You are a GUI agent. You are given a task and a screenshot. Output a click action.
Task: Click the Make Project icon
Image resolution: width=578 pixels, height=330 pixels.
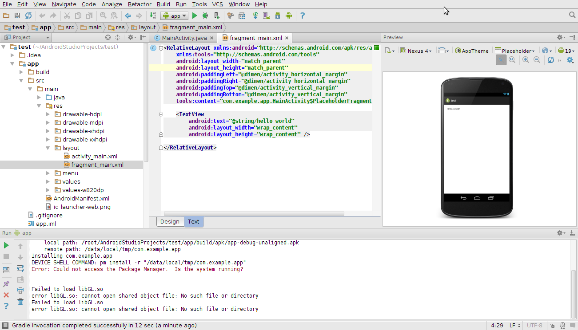(153, 16)
